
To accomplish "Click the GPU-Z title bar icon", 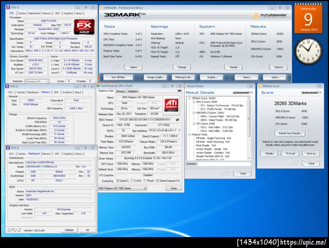I will coord(98,86).
